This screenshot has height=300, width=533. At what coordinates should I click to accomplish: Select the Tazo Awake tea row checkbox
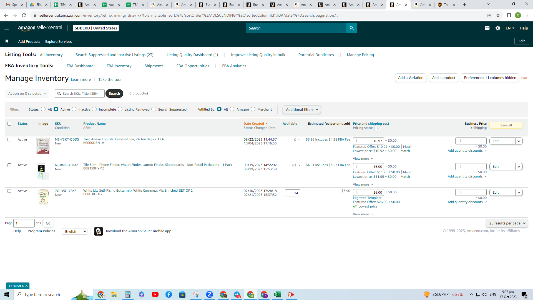(9, 140)
